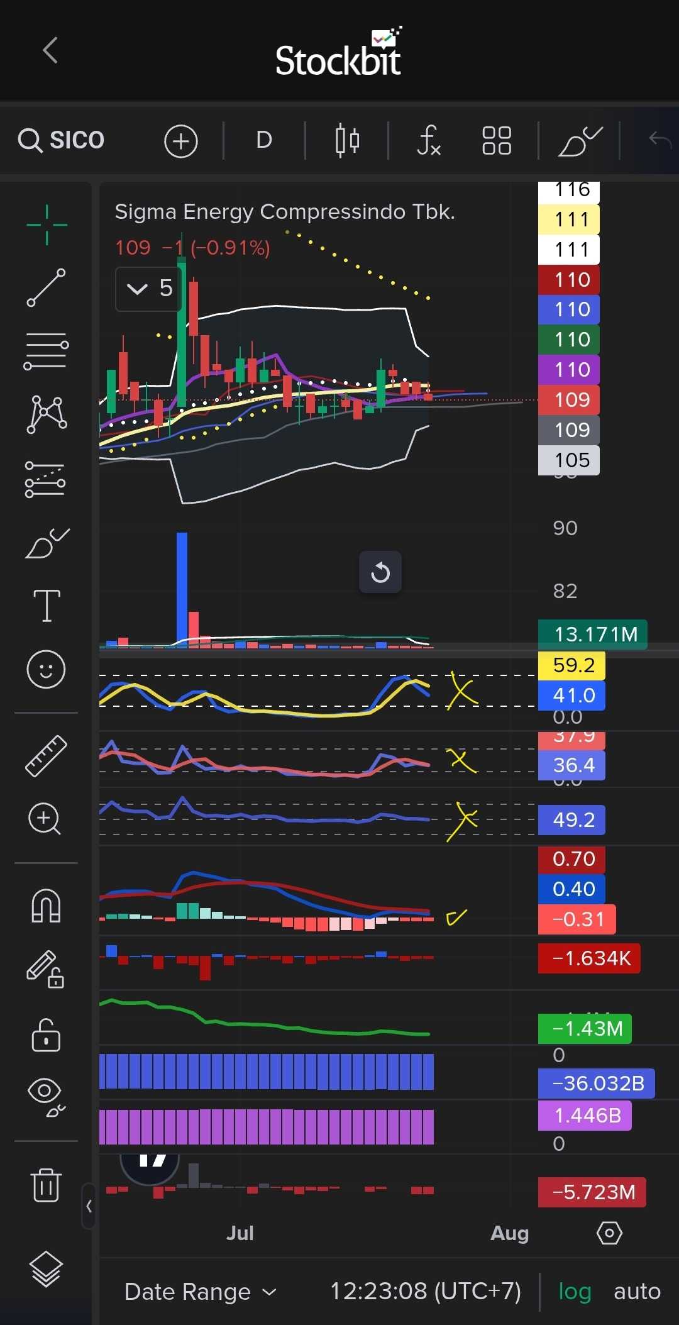The width and height of the screenshot is (679, 1325).
Task: Toggle lock all drawings
Action: [x=46, y=1035]
